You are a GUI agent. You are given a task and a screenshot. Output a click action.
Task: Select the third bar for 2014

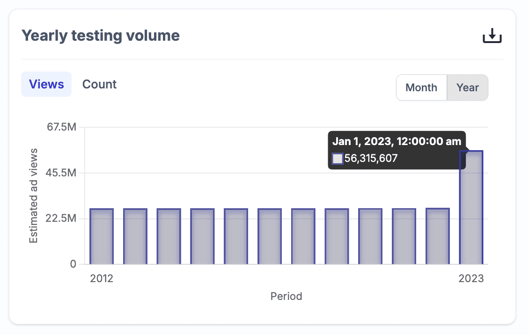[169, 236]
